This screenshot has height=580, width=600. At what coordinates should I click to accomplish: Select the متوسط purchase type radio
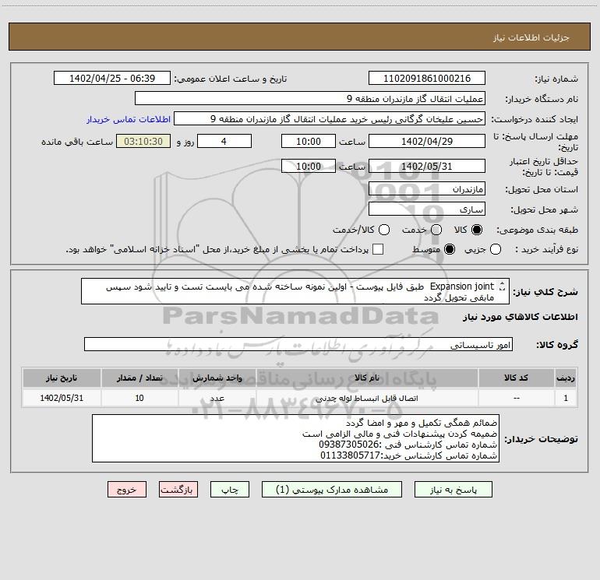(x=450, y=250)
